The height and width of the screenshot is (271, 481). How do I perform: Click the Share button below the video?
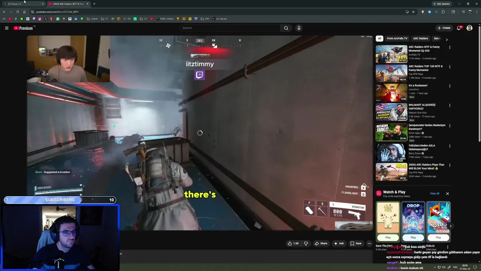[321, 244]
